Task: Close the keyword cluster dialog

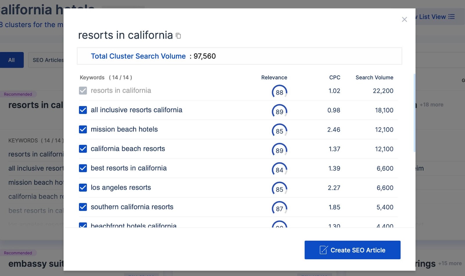Action: (404, 20)
